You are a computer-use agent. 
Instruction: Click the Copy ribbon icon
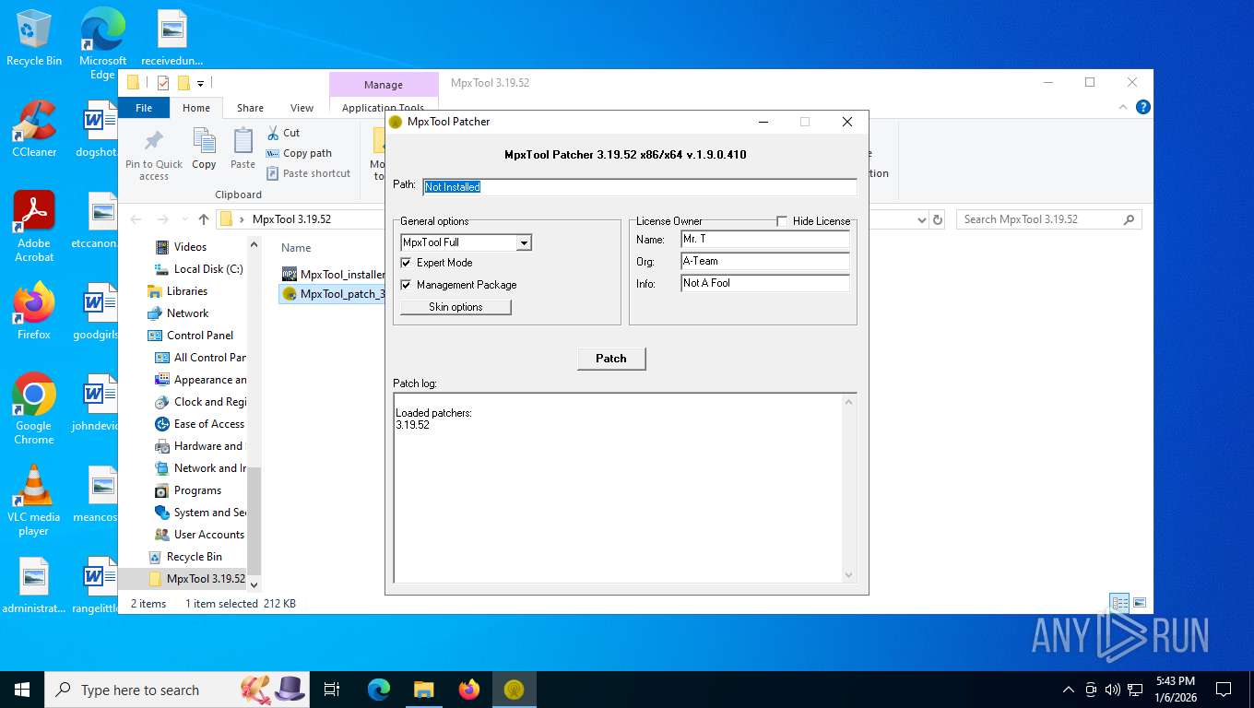(204, 149)
